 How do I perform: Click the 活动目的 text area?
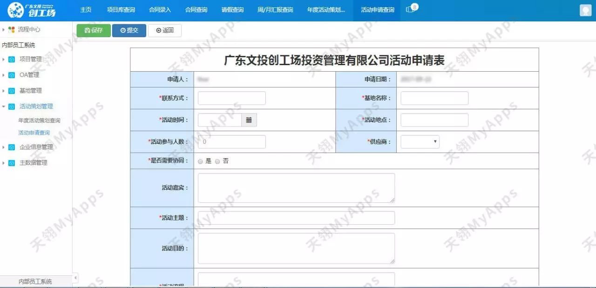click(x=296, y=248)
